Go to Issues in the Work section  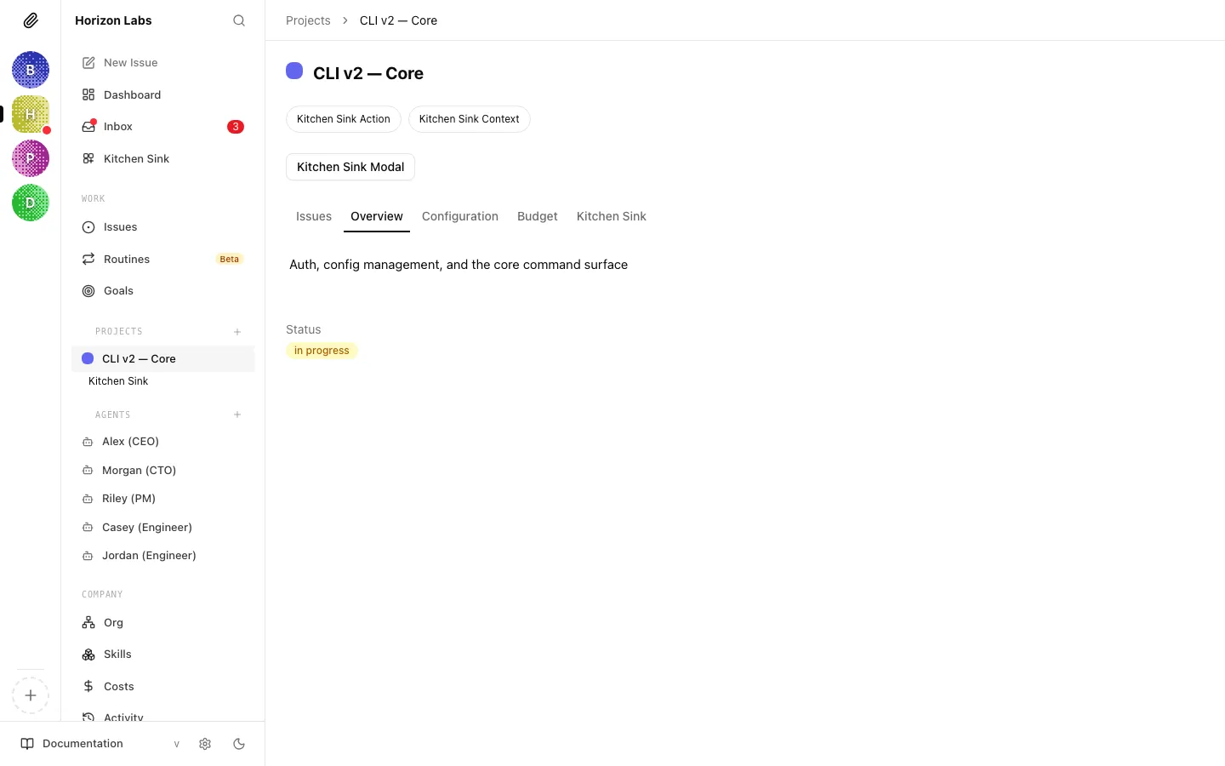click(162, 227)
